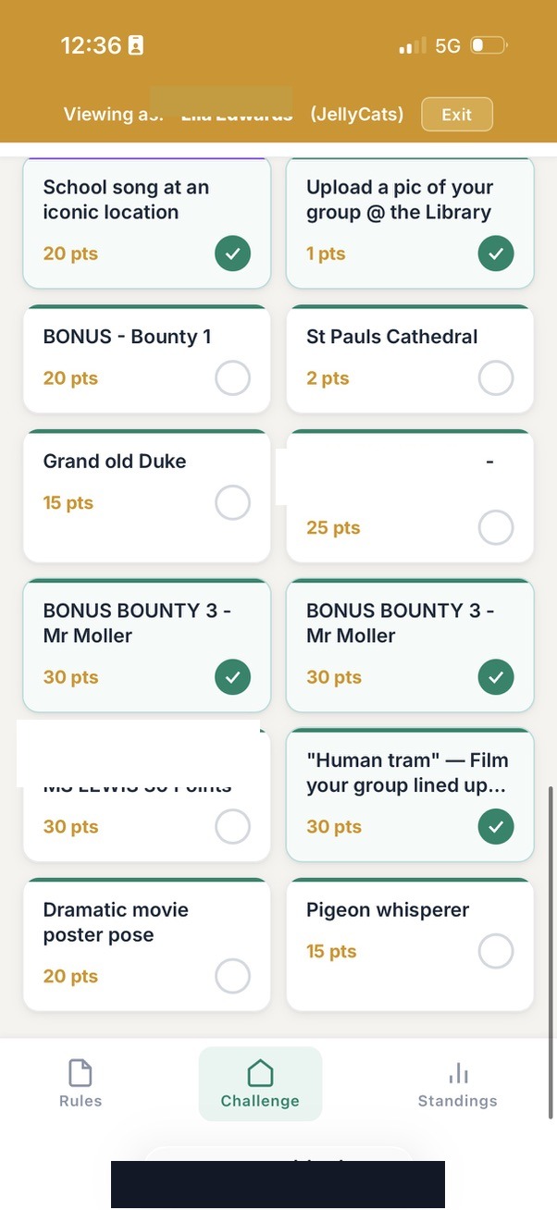The image size is (557, 1210).
Task: Open the Rules section from bottom navigation
Action: [x=80, y=1082]
